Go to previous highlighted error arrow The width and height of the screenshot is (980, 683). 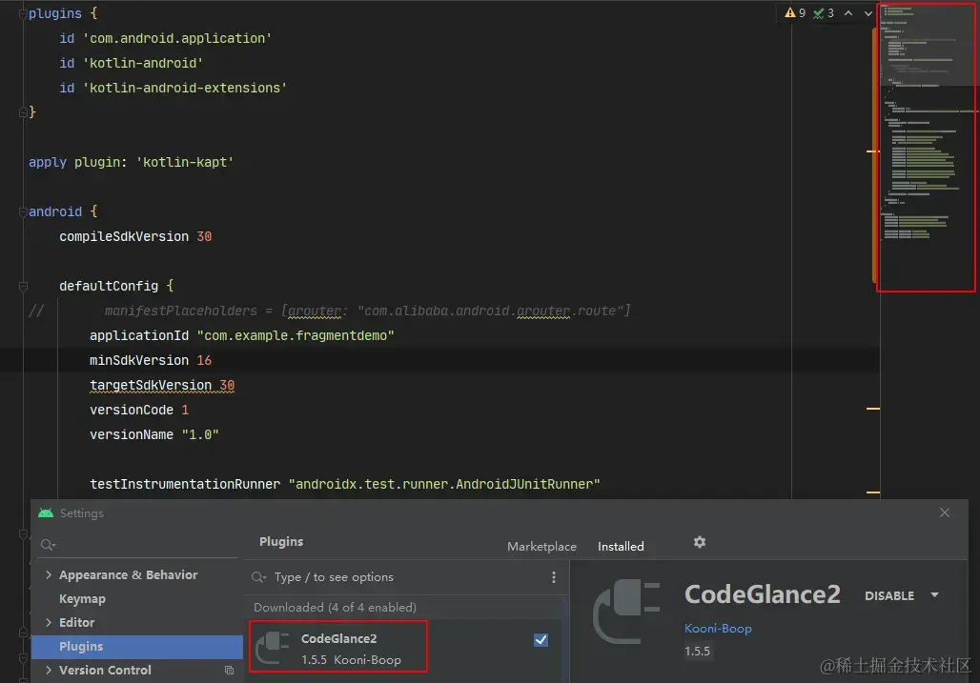pyautogui.click(x=848, y=13)
